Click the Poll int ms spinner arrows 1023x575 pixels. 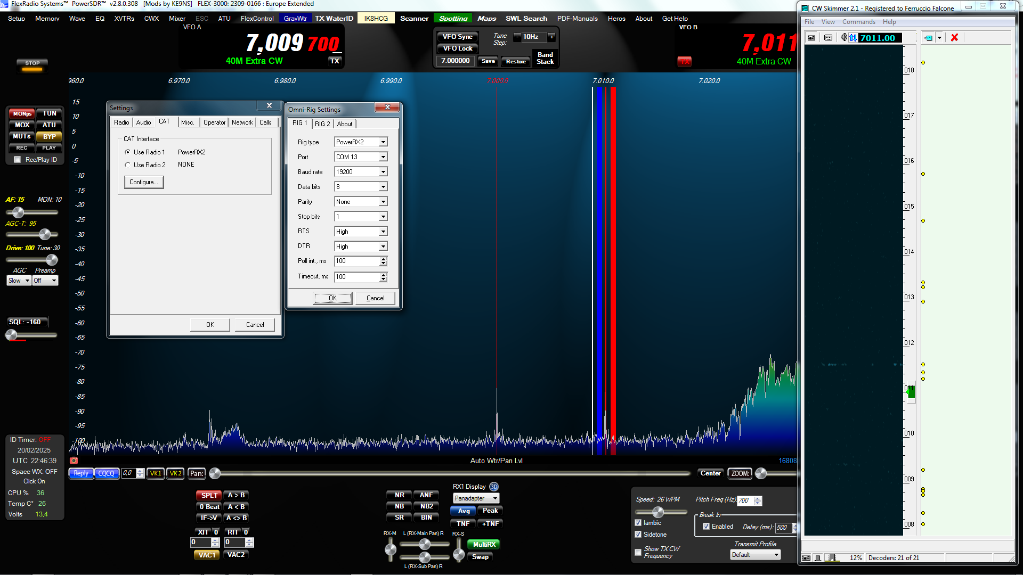383,261
